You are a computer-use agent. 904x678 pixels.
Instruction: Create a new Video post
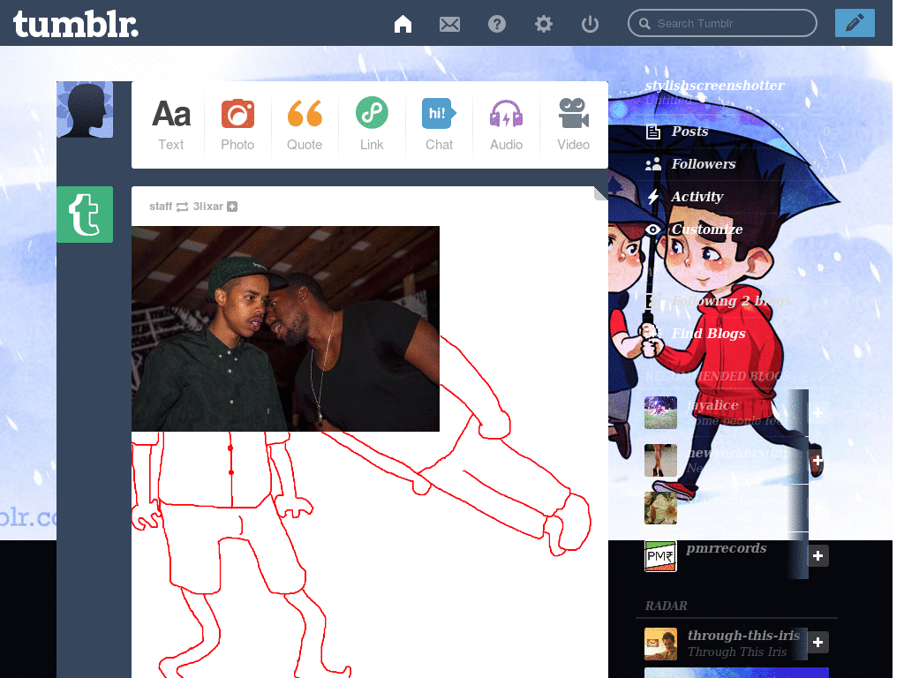573,124
